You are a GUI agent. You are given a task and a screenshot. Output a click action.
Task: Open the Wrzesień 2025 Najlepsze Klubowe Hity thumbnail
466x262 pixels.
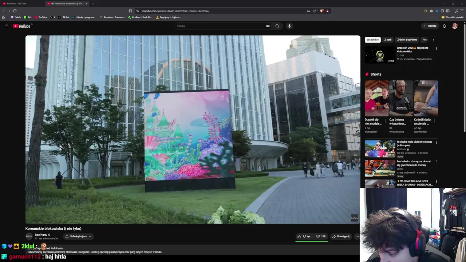pyautogui.click(x=380, y=55)
